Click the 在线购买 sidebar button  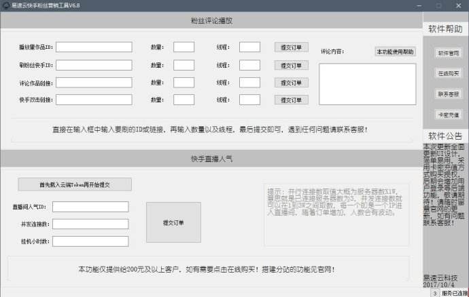pyautogui.click(x=449, y=73)
